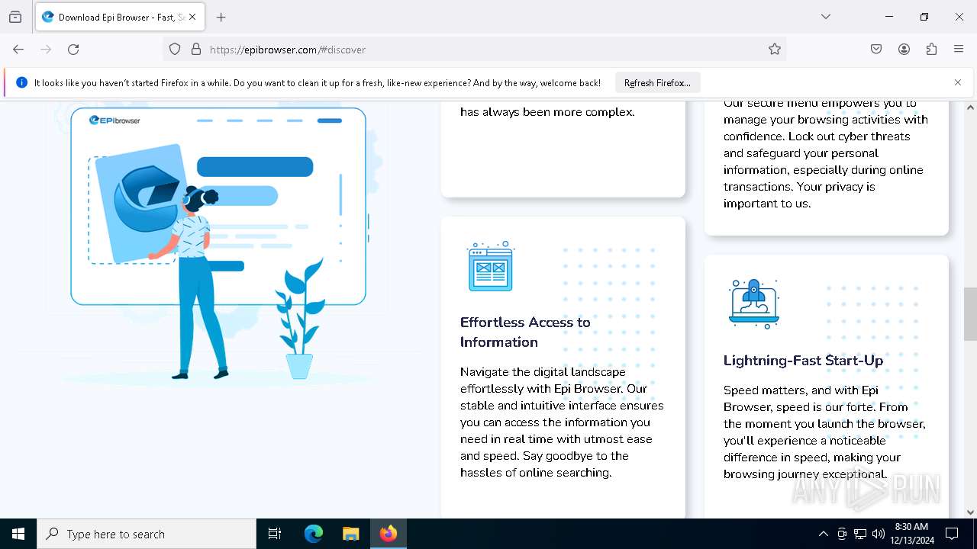Click the Lightning-Fast Start-Up heading
Image resolution: width=977 pixels, height=549 pixels.
(803, 360)
